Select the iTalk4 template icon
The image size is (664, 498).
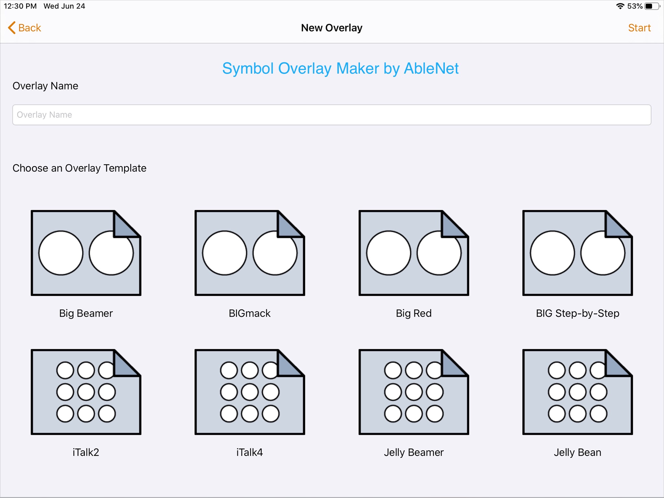tap(250, 392)
